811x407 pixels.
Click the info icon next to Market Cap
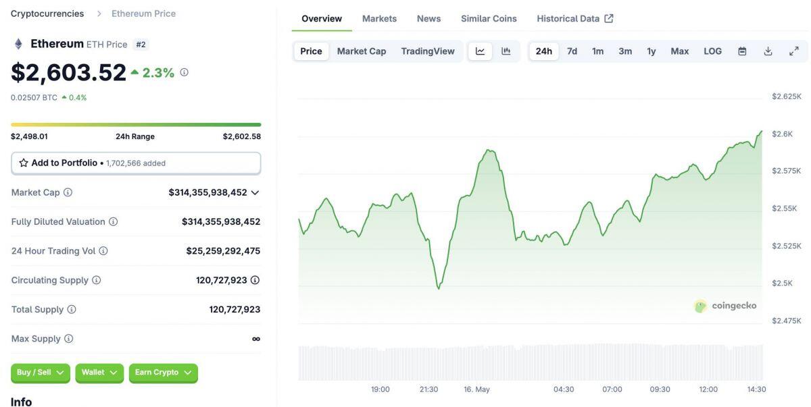pos(66,192)
